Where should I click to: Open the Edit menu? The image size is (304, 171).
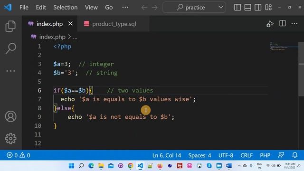pyautogui.click(x=41, y=8)
